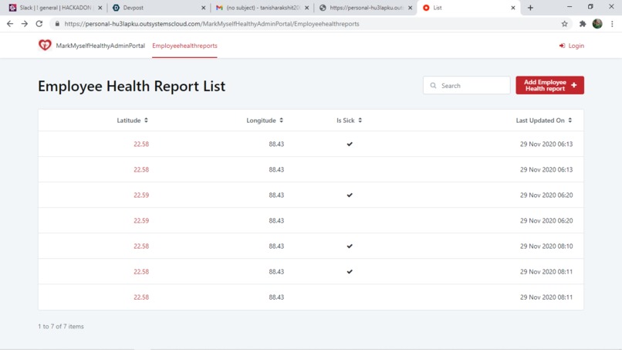
Task: Close the Gmail (no subject) tab
Action: [306, 8]
